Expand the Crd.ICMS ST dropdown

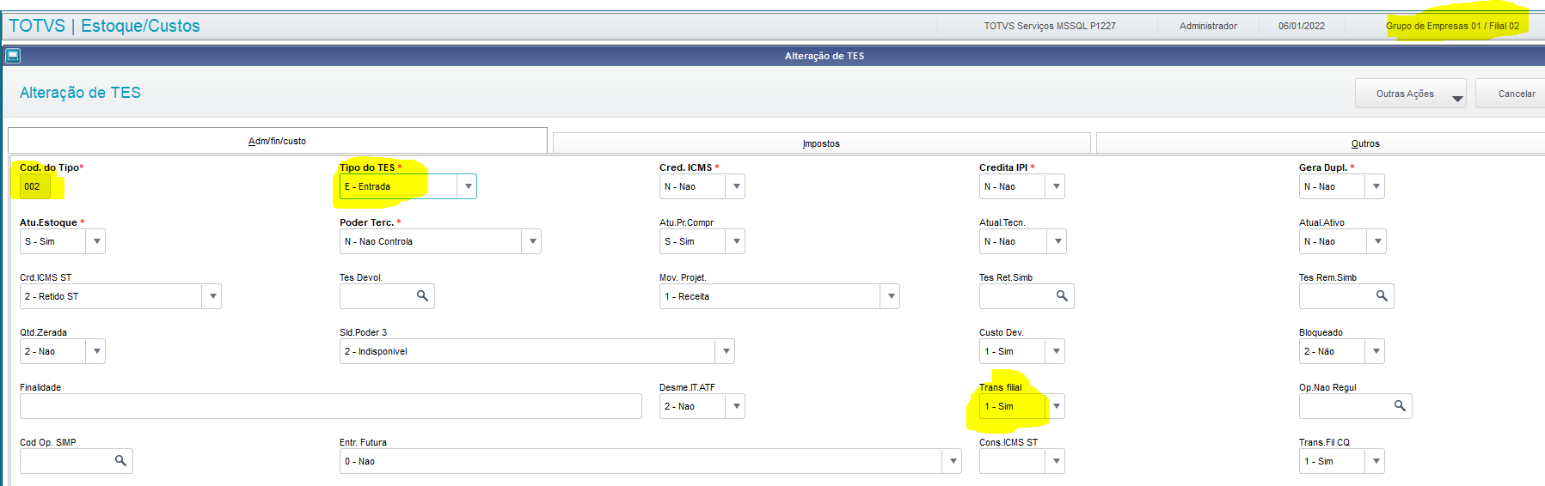coord(212,296)
